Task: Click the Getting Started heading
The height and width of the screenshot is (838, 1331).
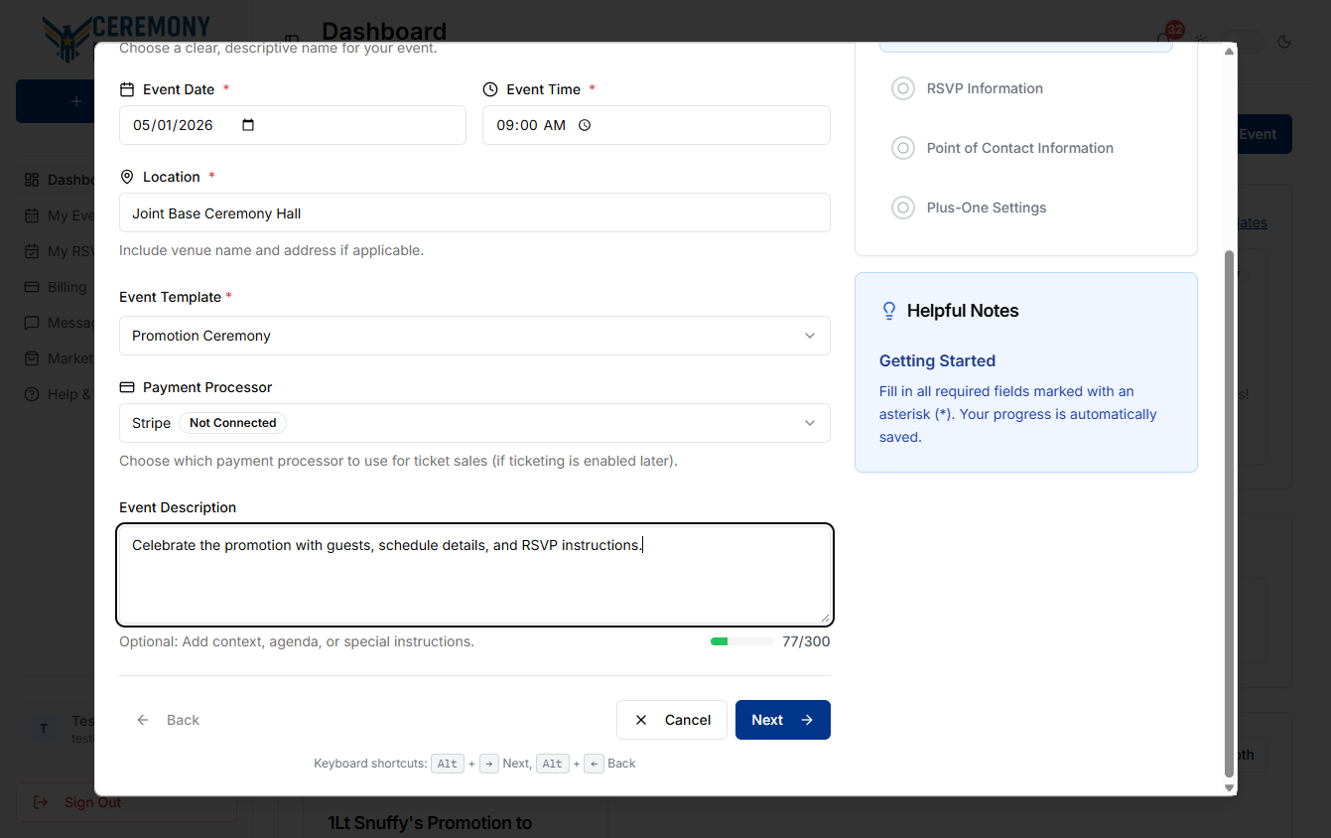Action: [937, 360]
